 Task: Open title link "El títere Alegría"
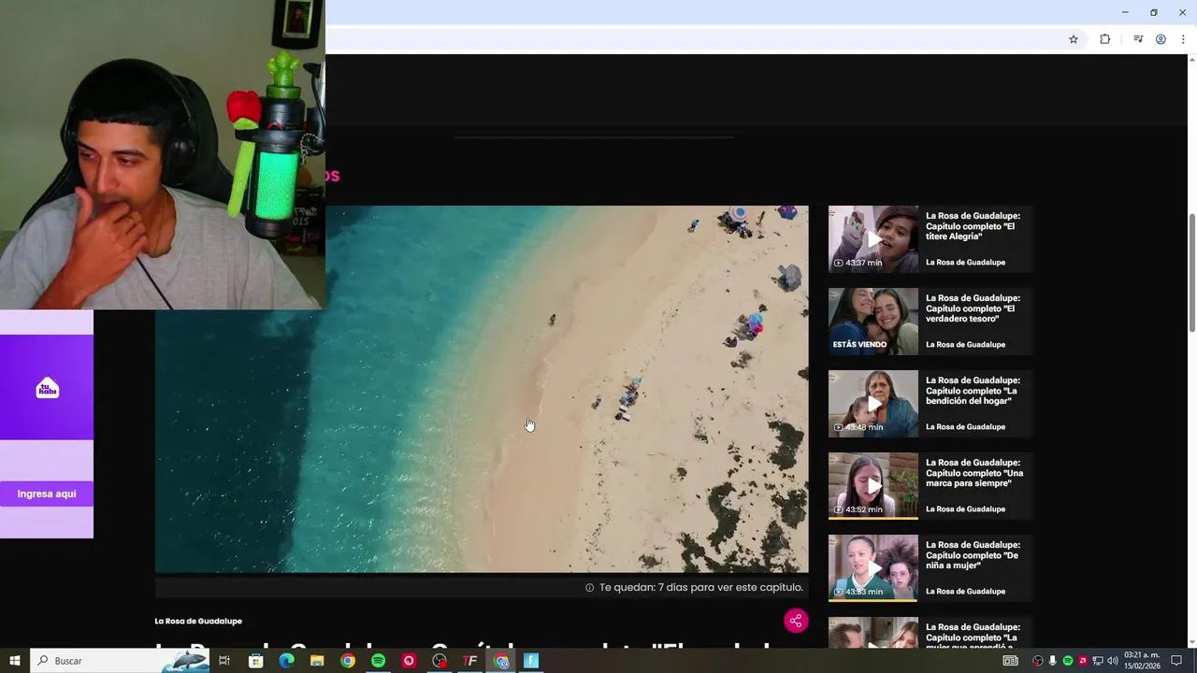point(973,226)
